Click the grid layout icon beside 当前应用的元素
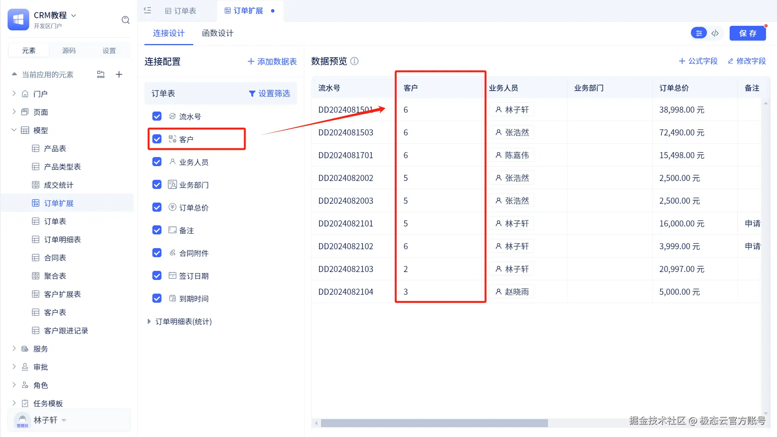This screenshot has width=777, height=437. [x=100, y=74]
